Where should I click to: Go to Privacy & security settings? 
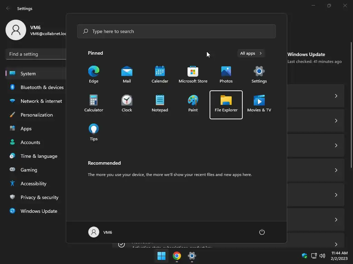[x=36, y=197]
